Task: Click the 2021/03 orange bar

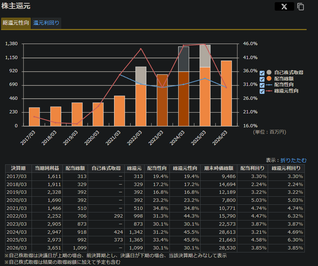Action: [120, 111]
